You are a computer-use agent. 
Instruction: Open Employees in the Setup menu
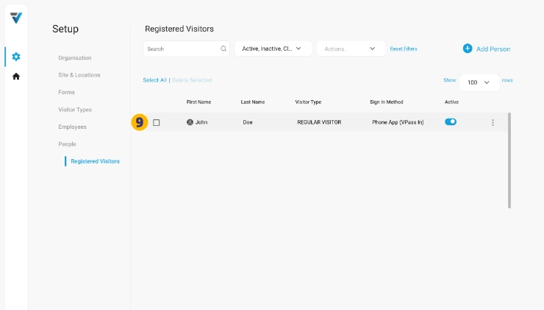pos(72,127)
